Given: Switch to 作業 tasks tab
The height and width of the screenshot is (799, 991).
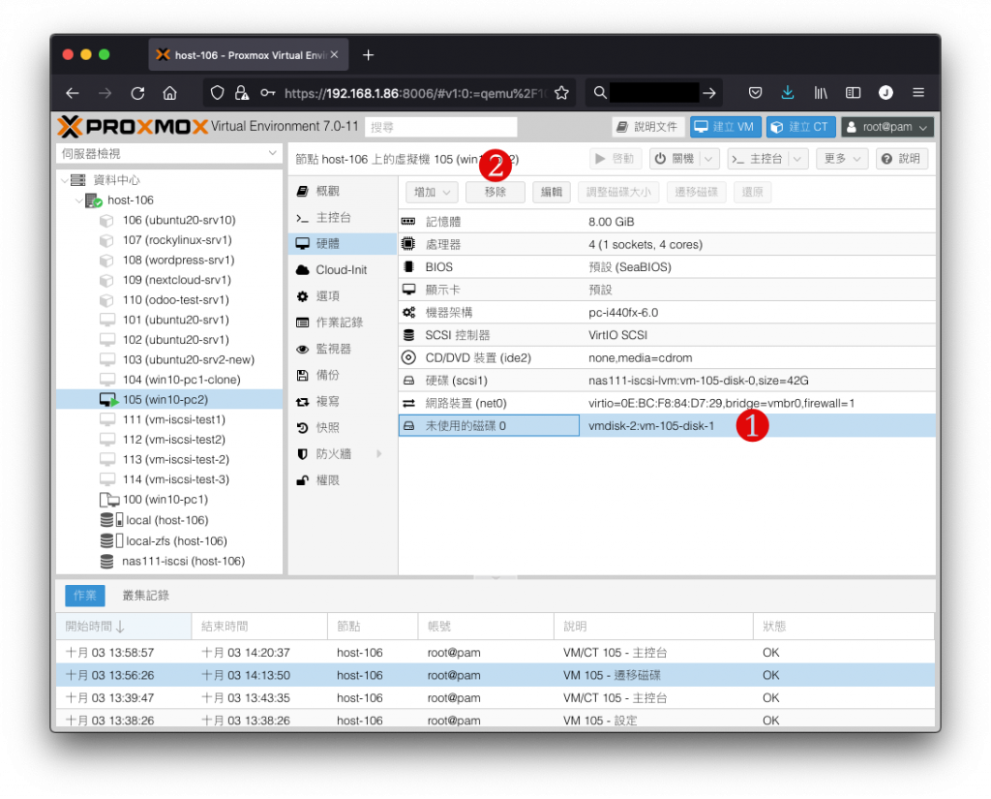Looking at the screenshot, I should click(85, 596).
